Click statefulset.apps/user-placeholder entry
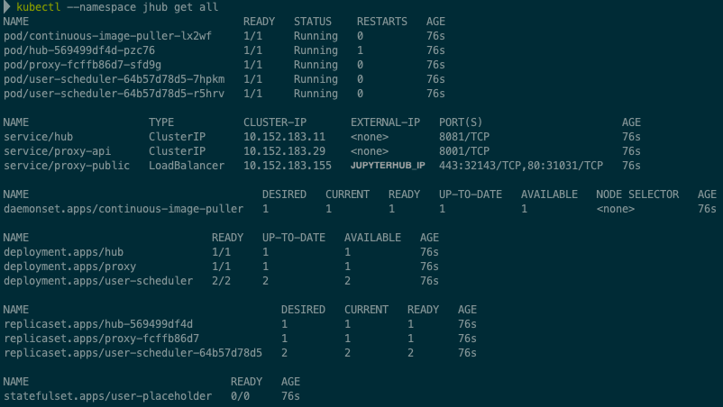The height and width of the screenshot is (407, 723). click(107, 396)
